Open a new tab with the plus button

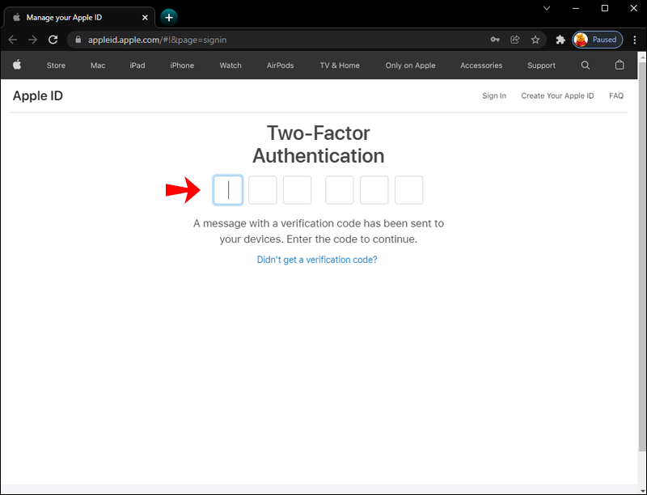[x=169, y=17]
